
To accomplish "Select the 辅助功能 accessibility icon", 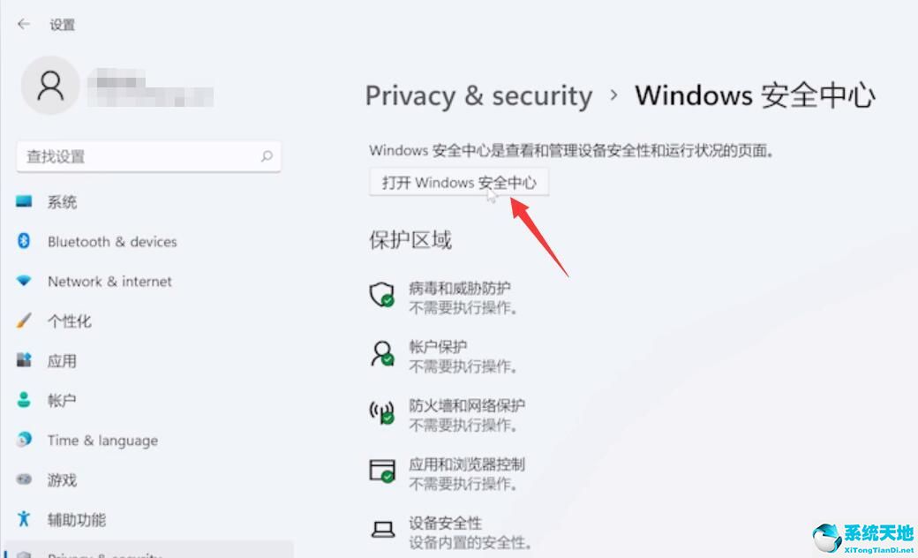I will [24, 520].
